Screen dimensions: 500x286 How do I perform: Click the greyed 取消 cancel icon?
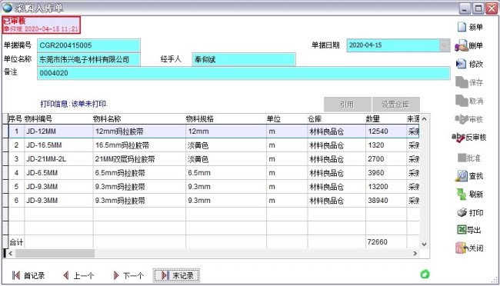click(462, 101)
